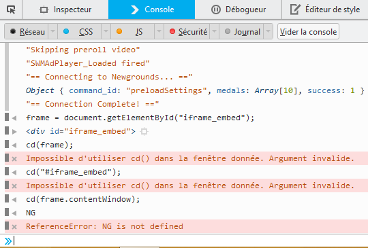Click the ReferenceError: NG is not defined message
This screenshot has width=368, height=248.
point(104,226)
